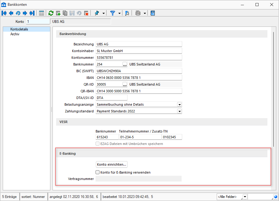Go to the previous record
Viewport: 279px width, 201px height.
point(11,13)
